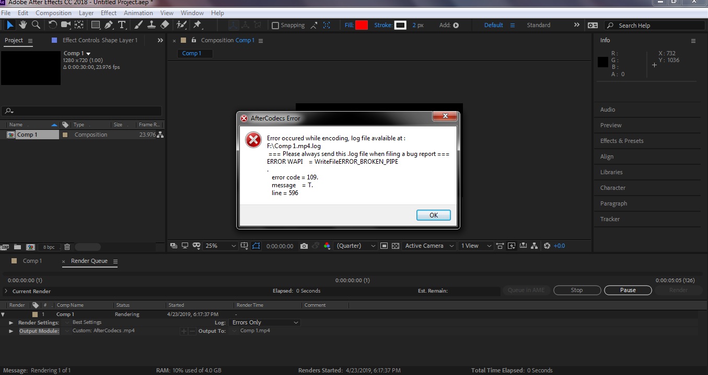Toggle the primary viewer monitor icon

tap(185, 246)
